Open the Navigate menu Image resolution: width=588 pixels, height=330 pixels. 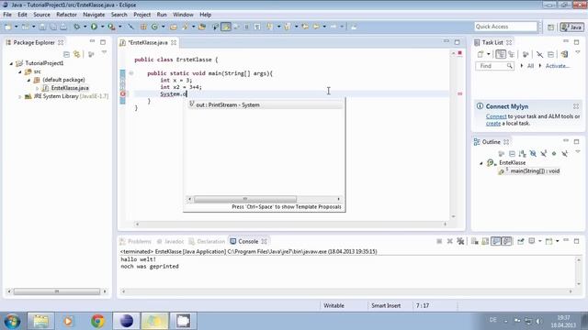94,15
